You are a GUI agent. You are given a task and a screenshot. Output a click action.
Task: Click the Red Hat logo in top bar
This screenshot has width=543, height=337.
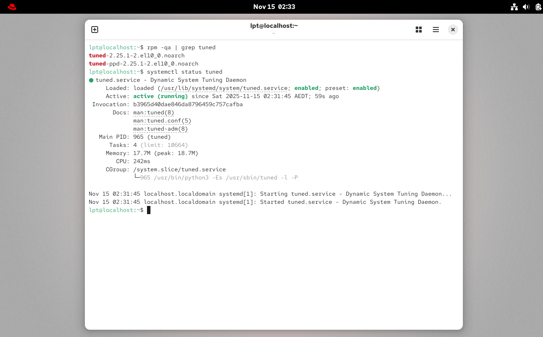pyautogui.click(x=12, y=7)
